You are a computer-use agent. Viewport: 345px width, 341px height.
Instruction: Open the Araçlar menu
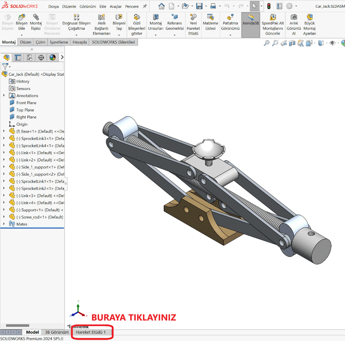click(116, 6)
